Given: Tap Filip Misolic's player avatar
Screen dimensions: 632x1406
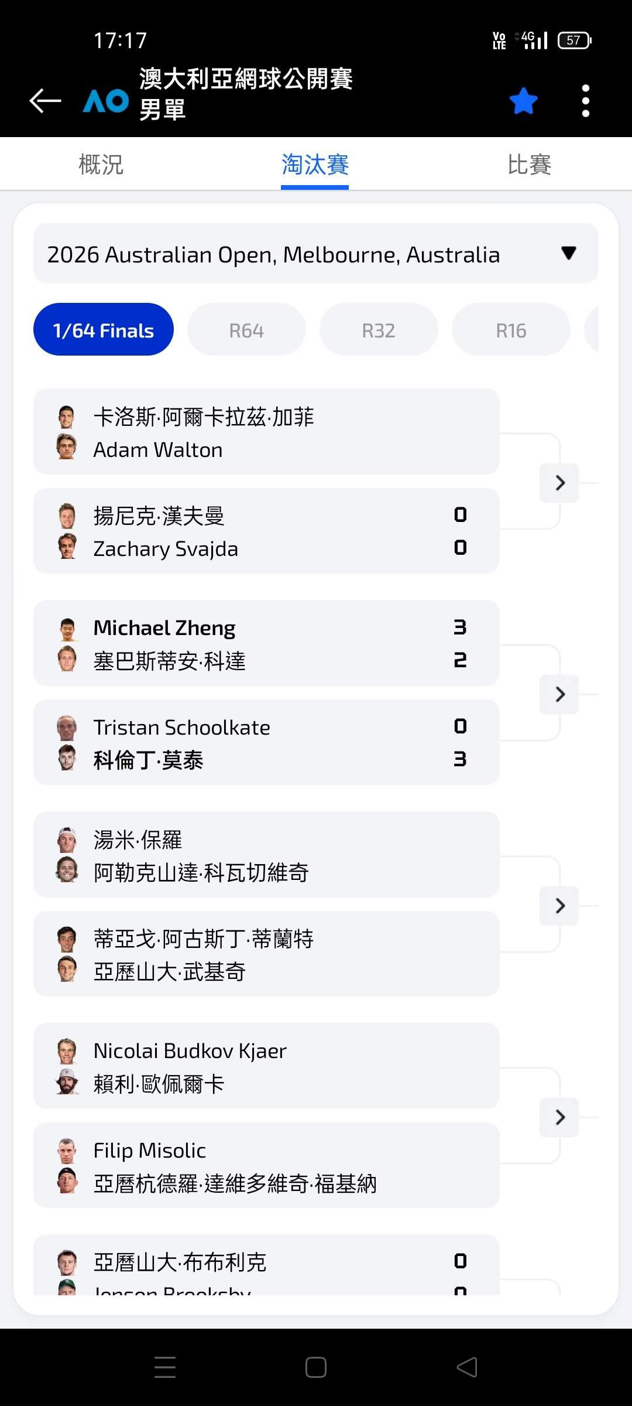Looking at the screenshot, I should tap(67, 1150).
